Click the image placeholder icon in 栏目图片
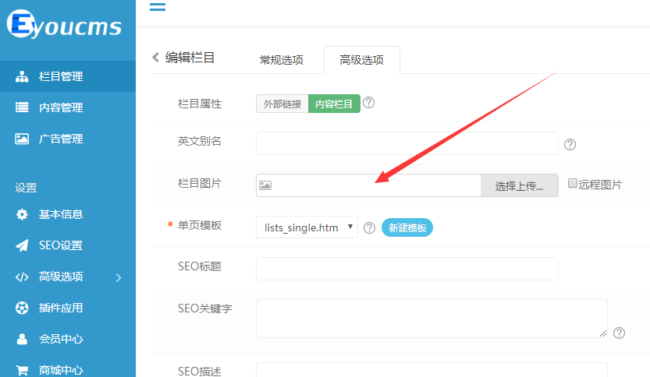This screenshot has width=650, height=377. pyautogui.click(x=265, y=185)
